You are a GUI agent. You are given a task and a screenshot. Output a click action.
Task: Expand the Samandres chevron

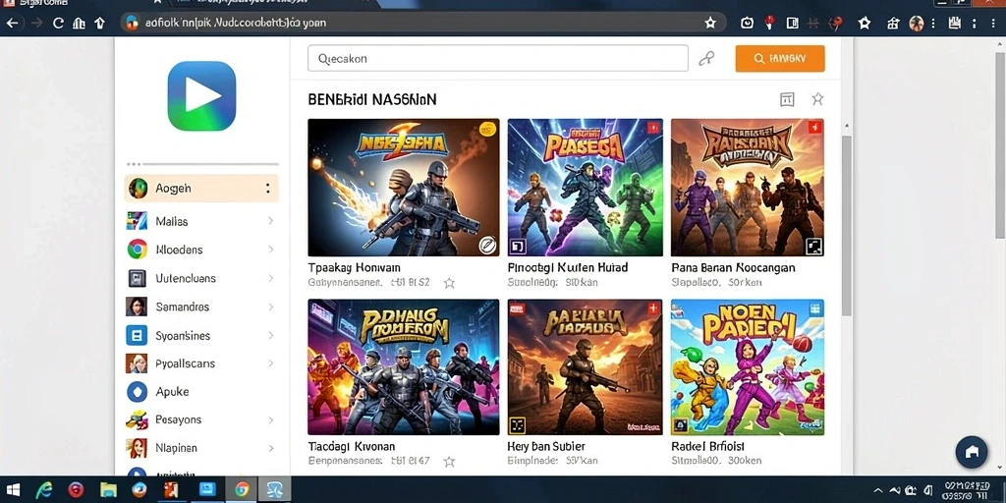[271, 307]
